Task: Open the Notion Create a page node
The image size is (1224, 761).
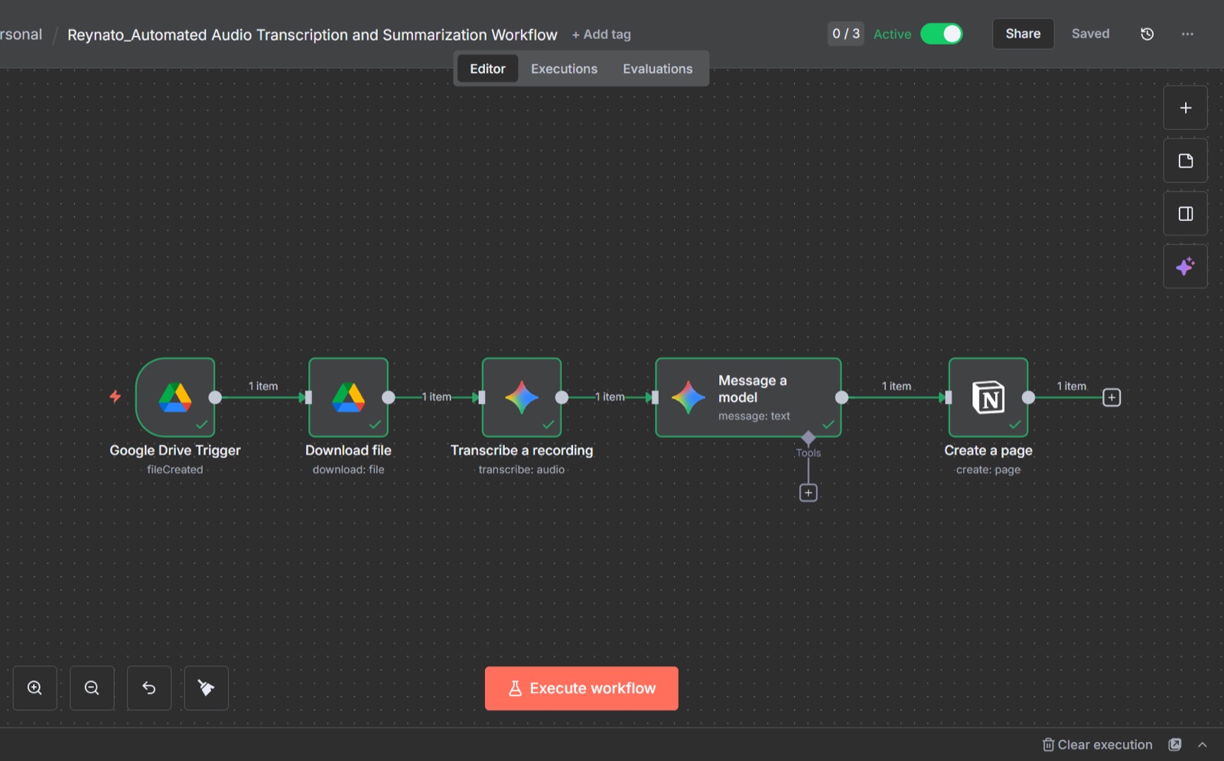Action: click(x=988, y=398)
